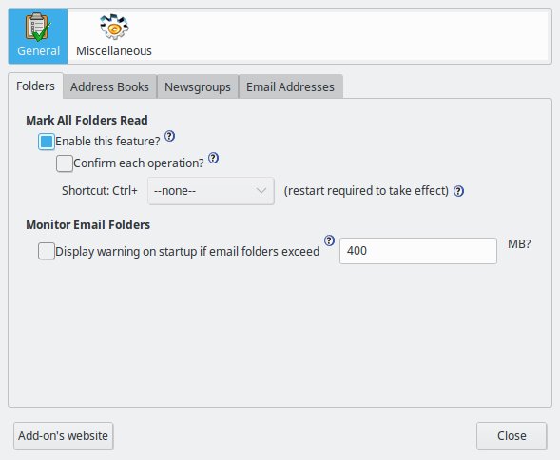Click help icon near folders exceed warning
This screenshot has width=560, height=460.
329,240
